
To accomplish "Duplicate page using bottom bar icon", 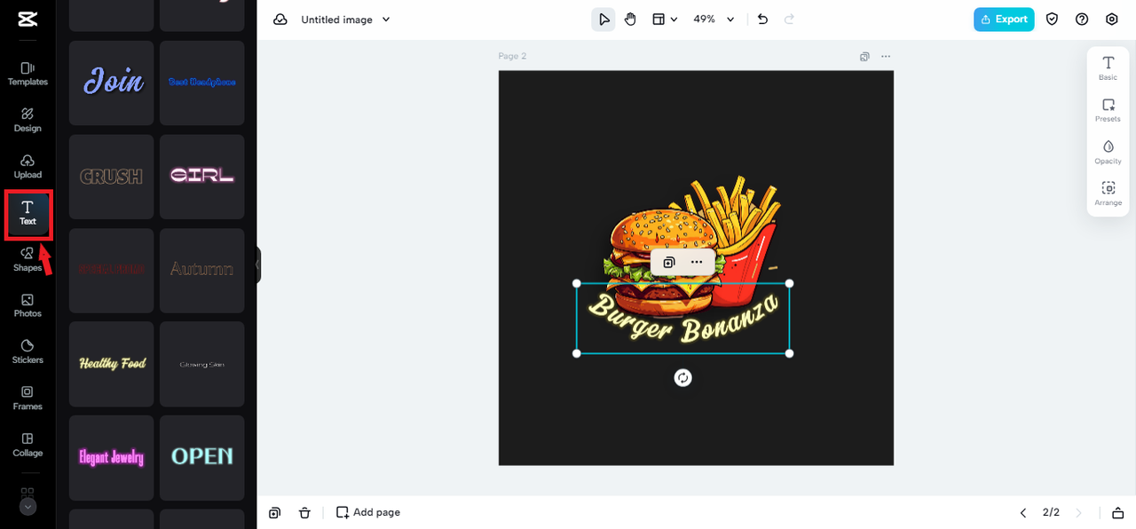I will (275, 513).
